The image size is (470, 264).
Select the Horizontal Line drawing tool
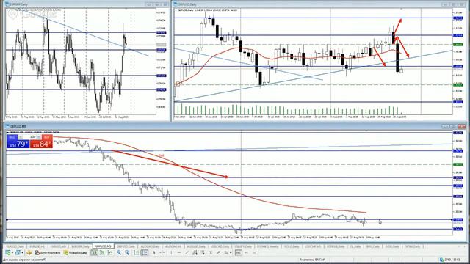tap(179, 252)
